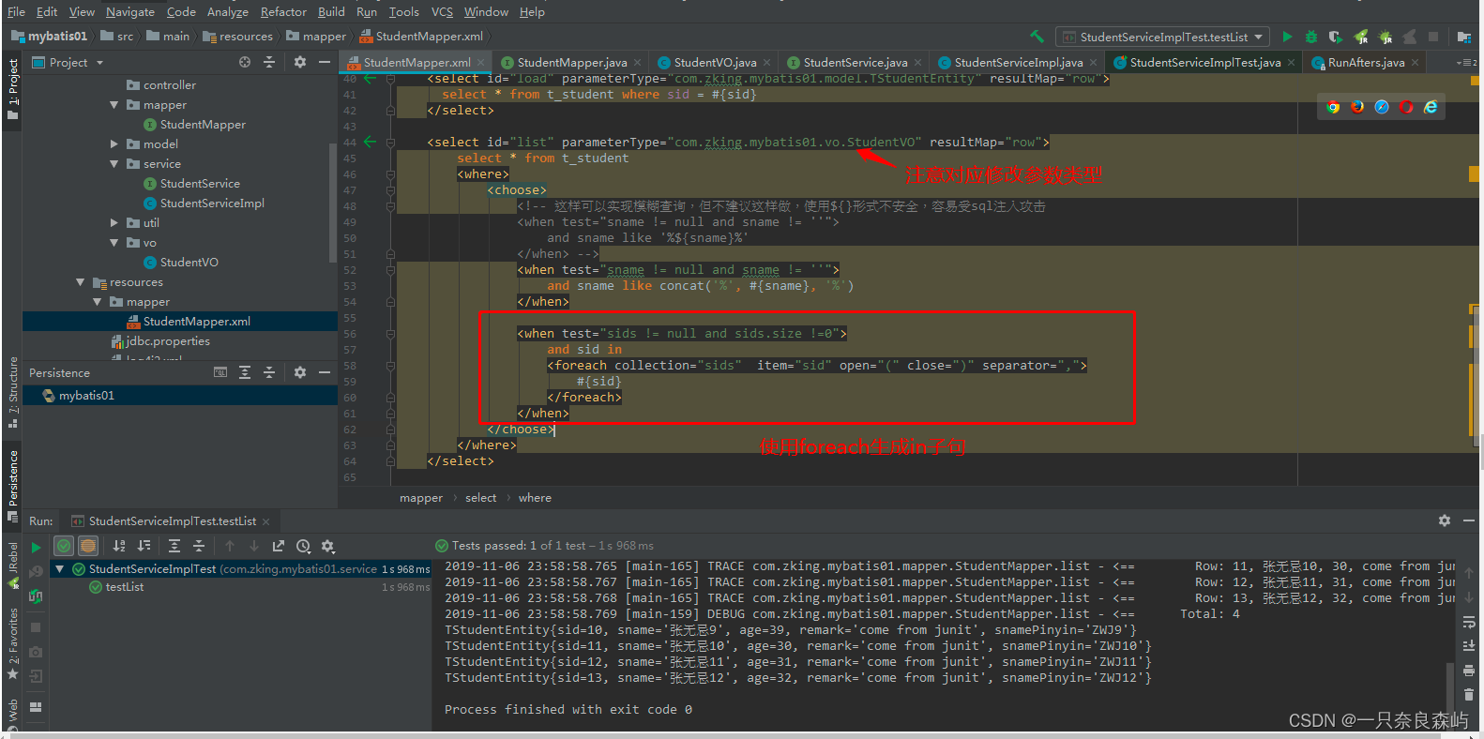Switch to the StudentVO.java editor tab

point(714,63)
